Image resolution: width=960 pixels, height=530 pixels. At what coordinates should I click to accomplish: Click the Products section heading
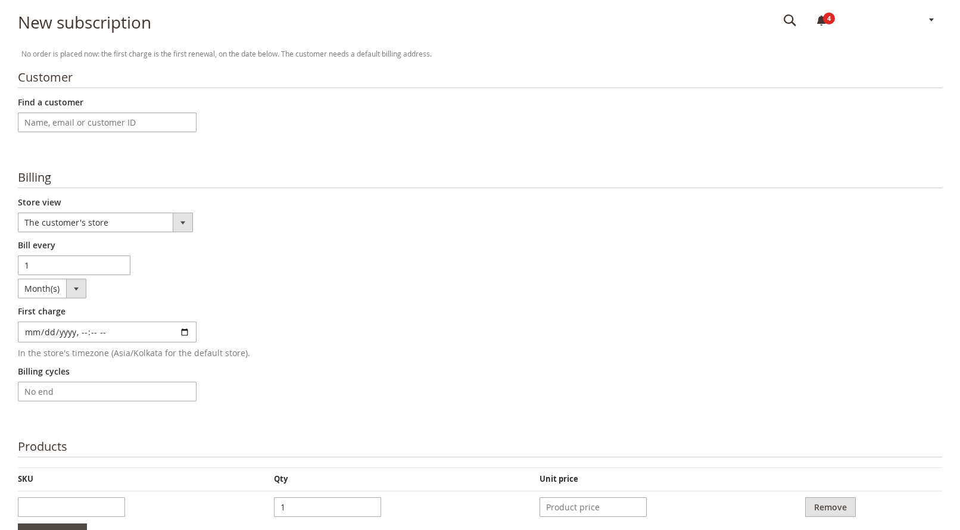tap(42, 447)
